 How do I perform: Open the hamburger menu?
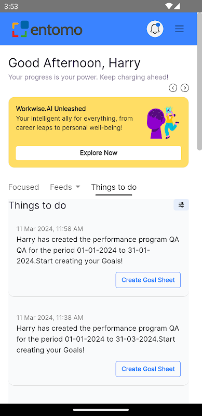pos(179,29)
